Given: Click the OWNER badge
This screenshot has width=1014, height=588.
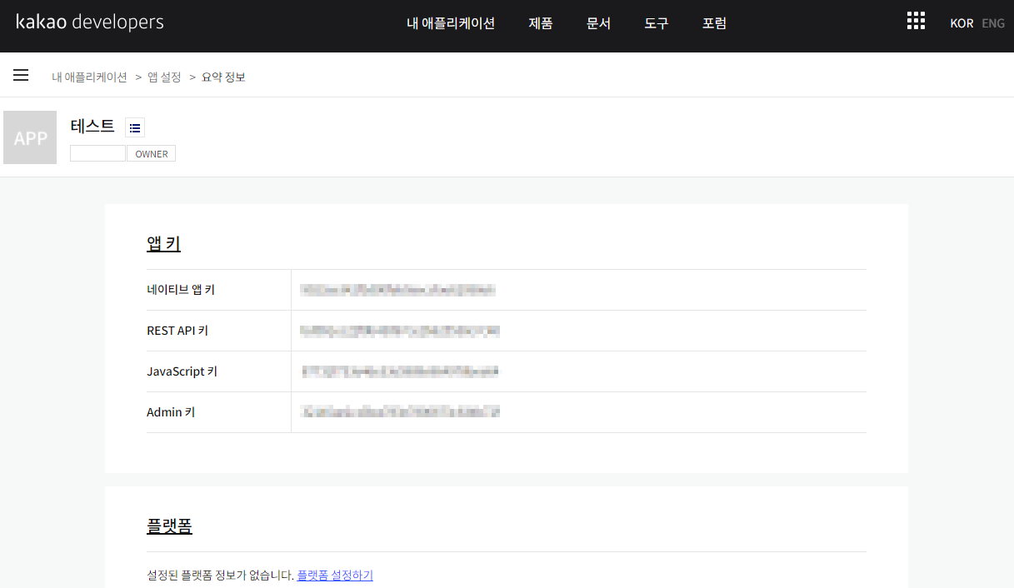Looking at the screenshot, I should pyautogui.click(x=152, y=154).
